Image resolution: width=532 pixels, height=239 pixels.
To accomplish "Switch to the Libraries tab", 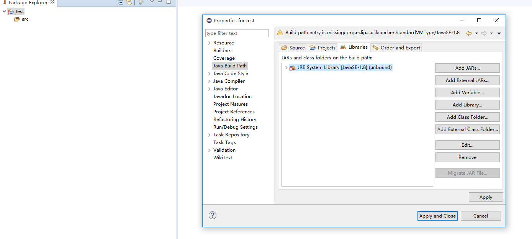I will 354,47.
